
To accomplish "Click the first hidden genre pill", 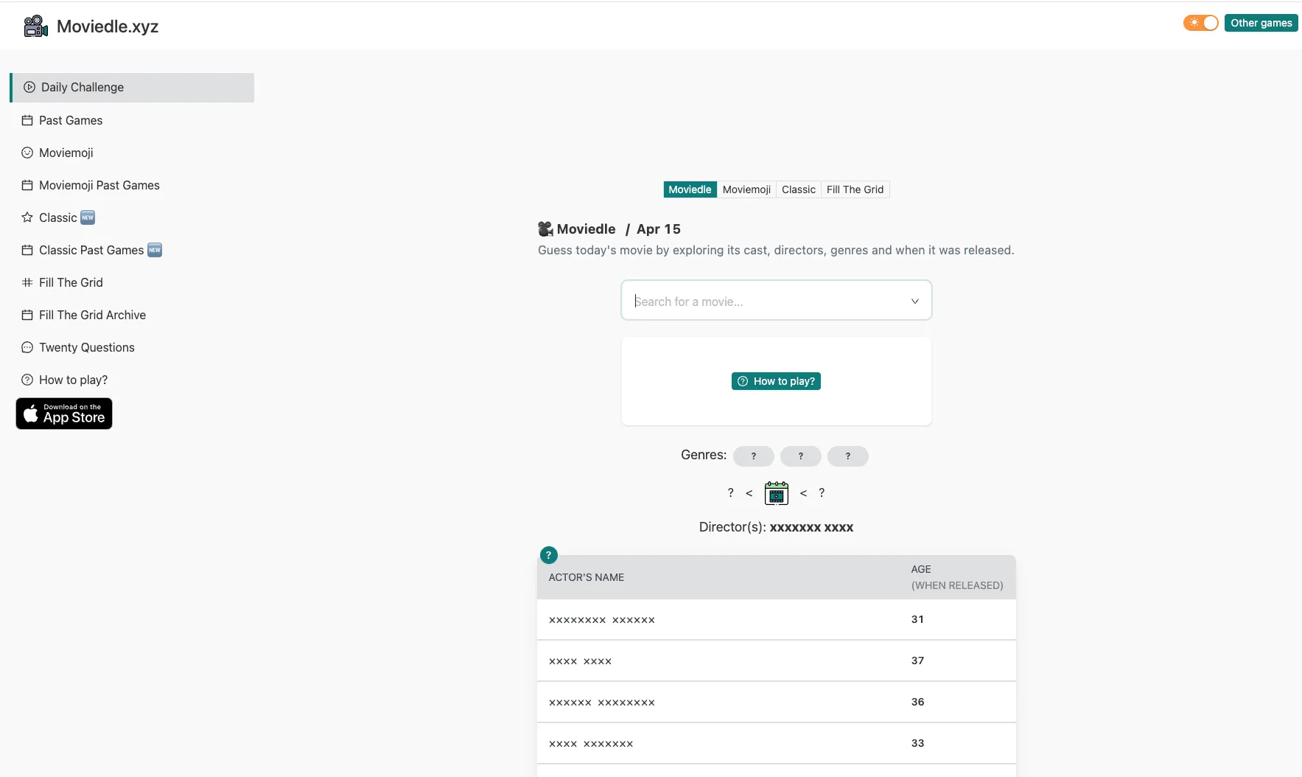I will point(753,456).
